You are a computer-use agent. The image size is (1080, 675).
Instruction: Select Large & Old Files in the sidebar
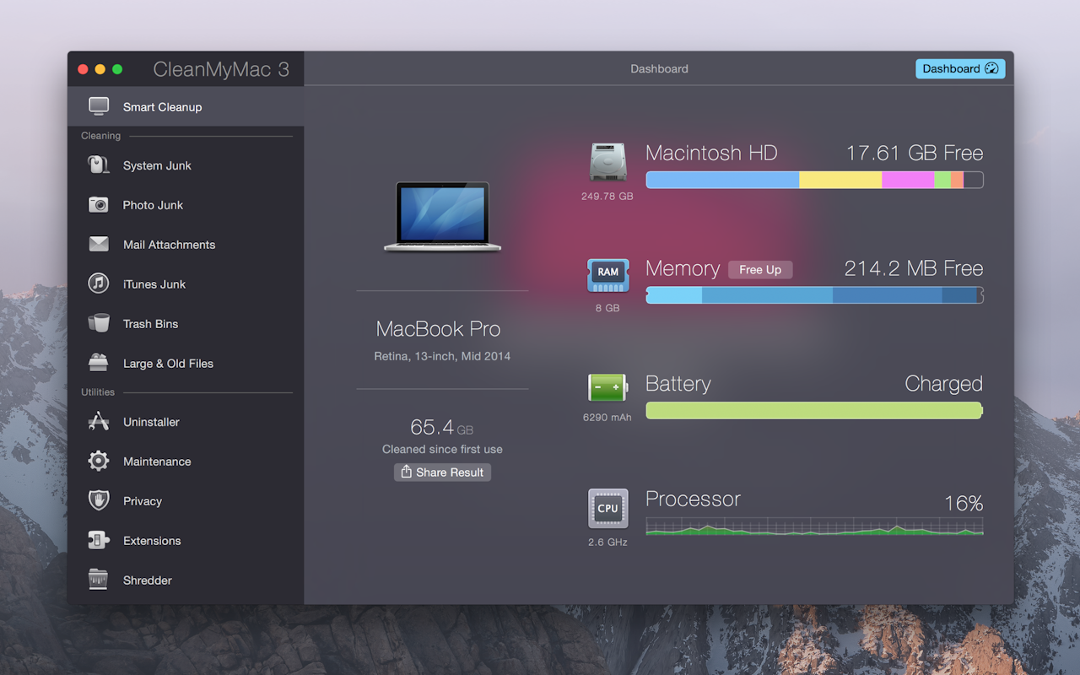click(x=168, y=364)
